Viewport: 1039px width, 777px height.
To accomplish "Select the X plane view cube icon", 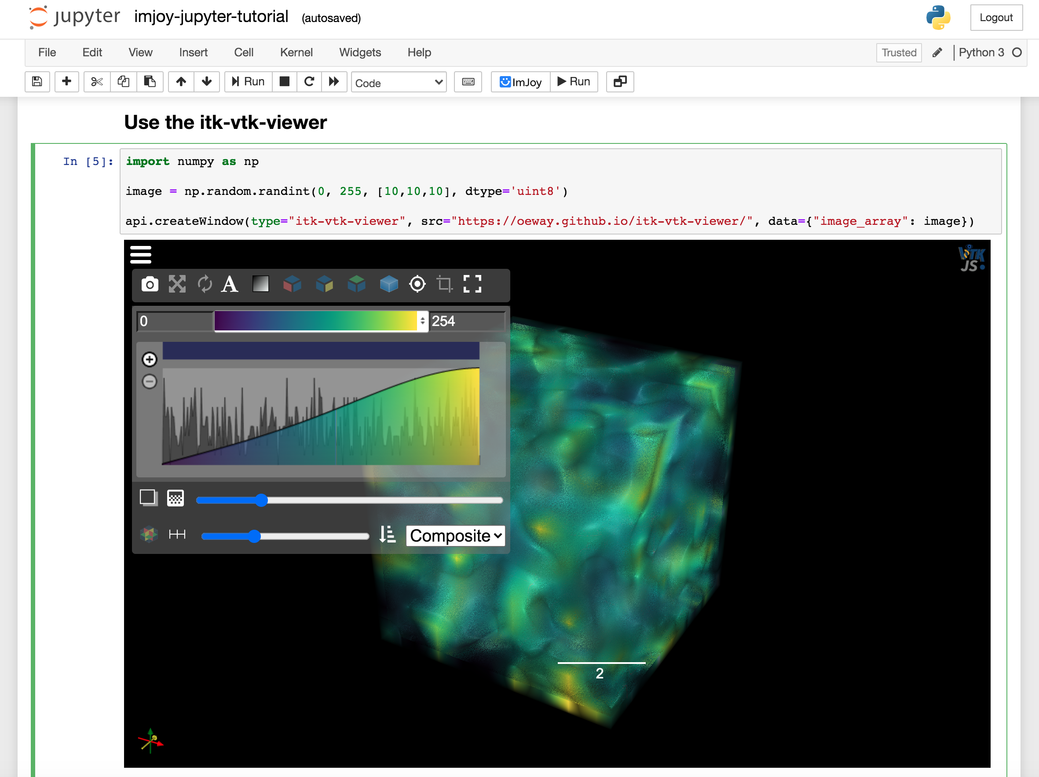I will point(292,284).
